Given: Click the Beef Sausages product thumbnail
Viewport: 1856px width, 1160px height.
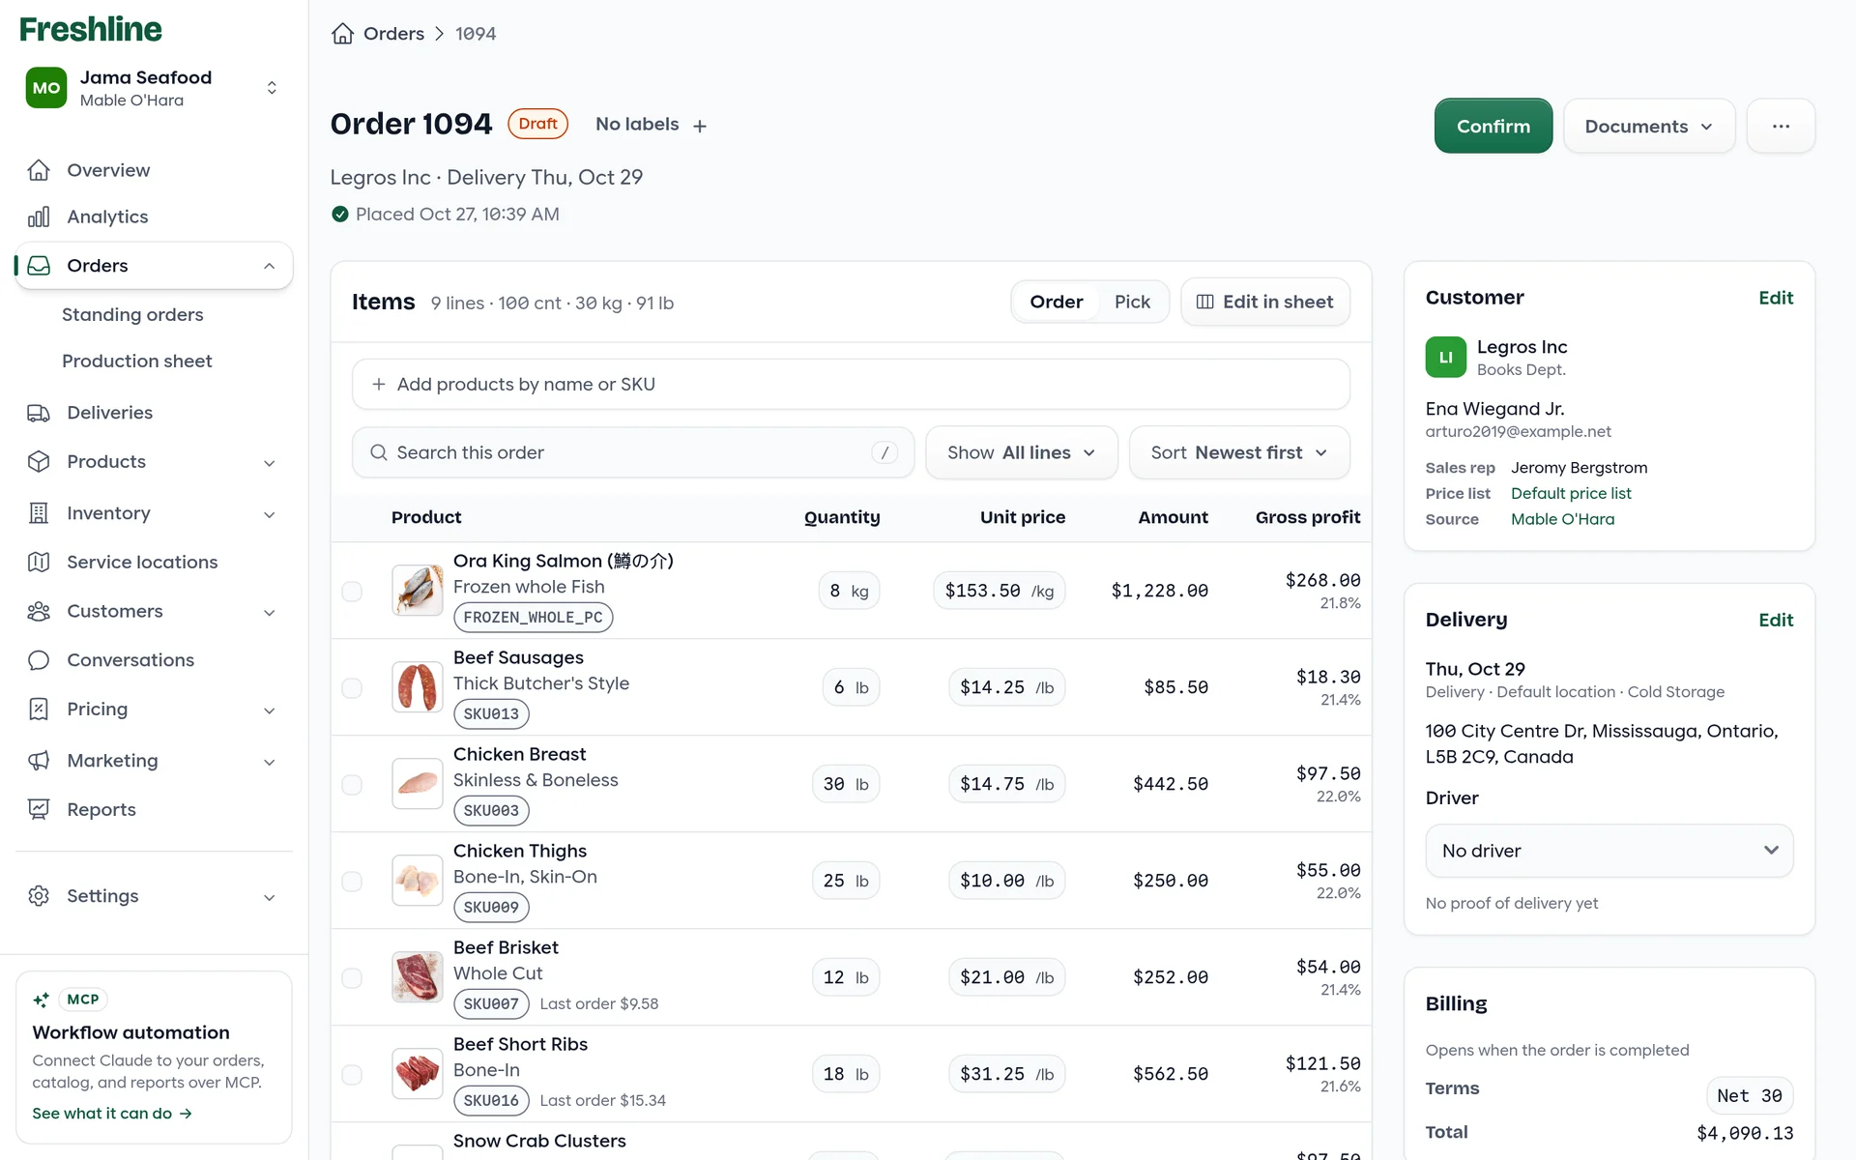Looking at the screenshot, I should pyautogui.click(x=418, y=687).
